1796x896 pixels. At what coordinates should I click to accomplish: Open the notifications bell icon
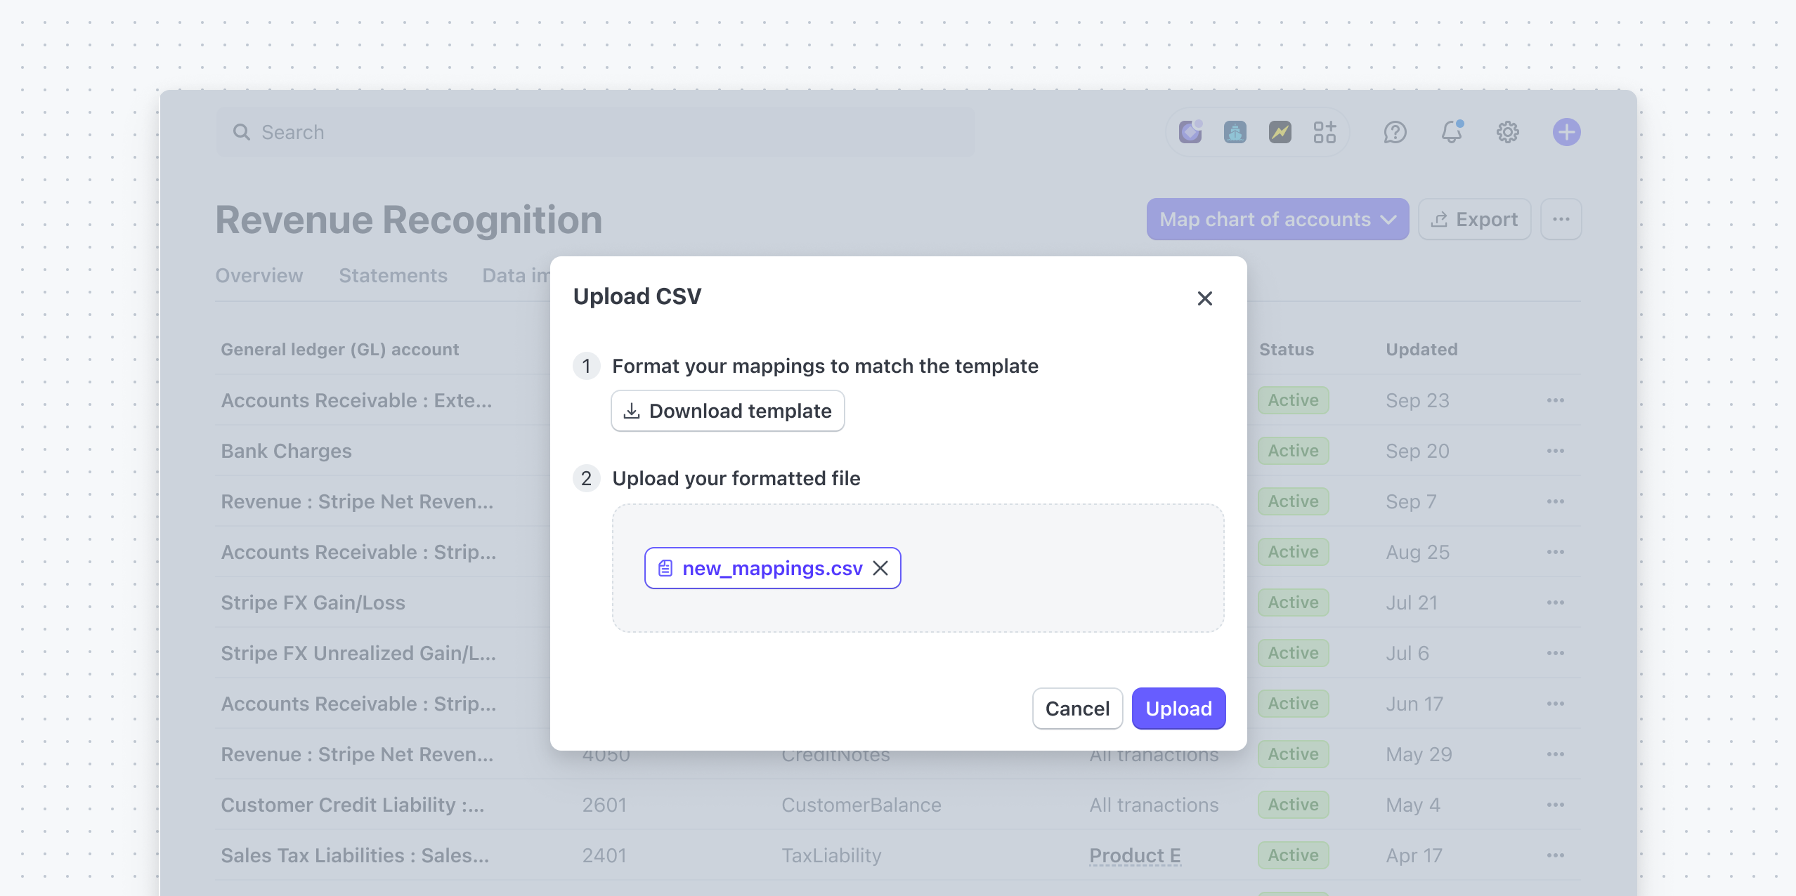coord(1452,132)
